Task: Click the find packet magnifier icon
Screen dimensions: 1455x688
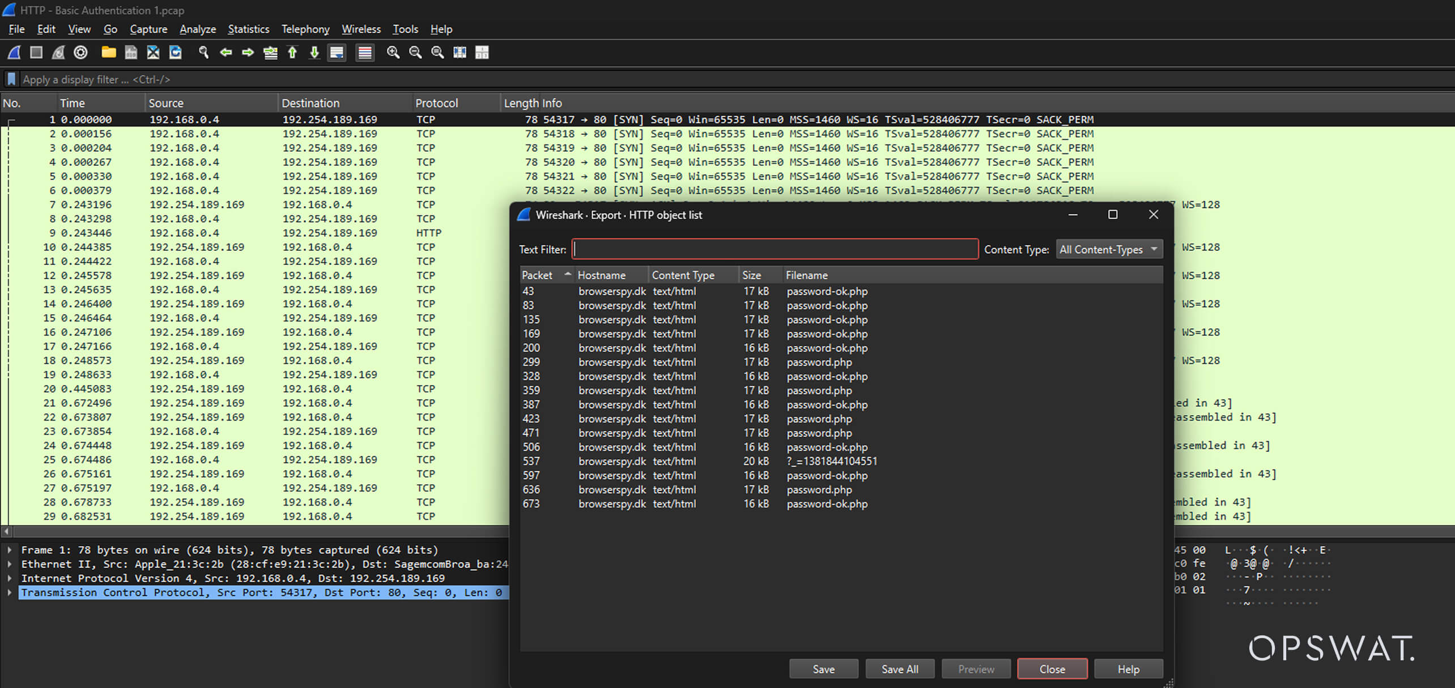Action: click(x=203, y=53)
